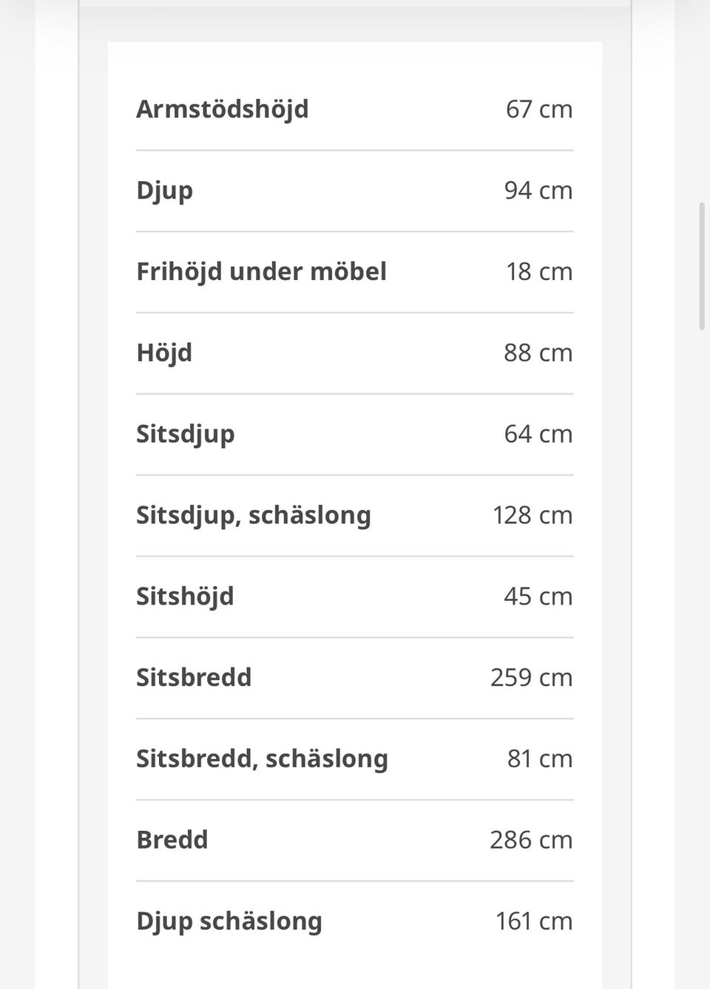Select the Sitsdjup, schäslong label
Screen dimensions: 710x989
point(253,516)
